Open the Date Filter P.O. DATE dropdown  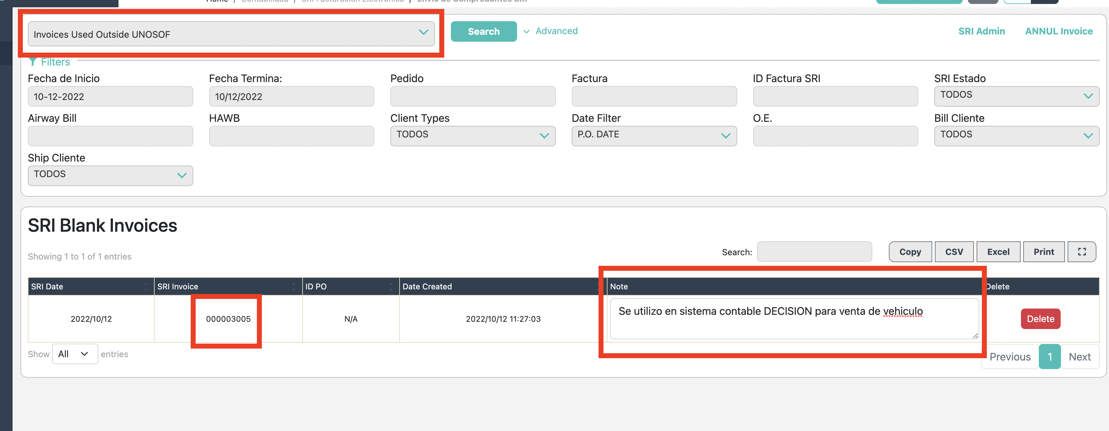pos(653,135)
